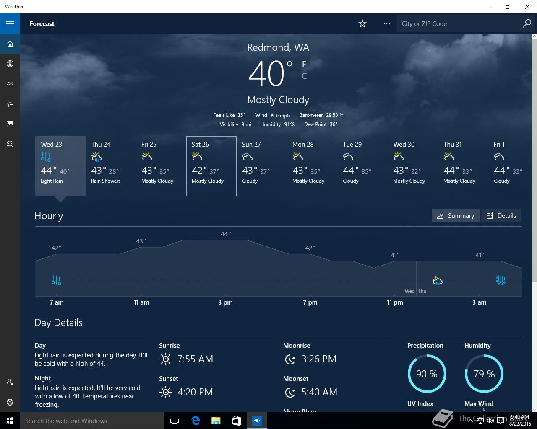Click the Barometer 29.53 in reading
537x429 pixels.
click(321, 115)
